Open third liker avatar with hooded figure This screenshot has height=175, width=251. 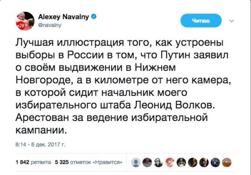[159, 162]
